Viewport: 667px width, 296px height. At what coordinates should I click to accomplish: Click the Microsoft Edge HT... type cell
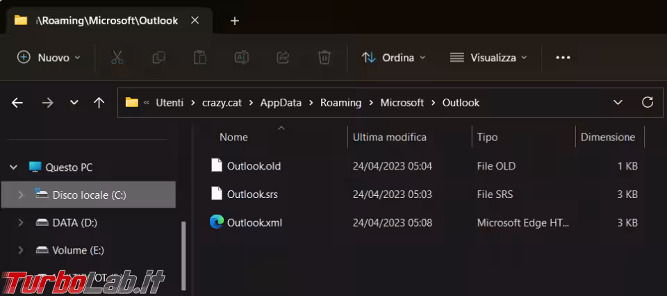click(522, 222)
